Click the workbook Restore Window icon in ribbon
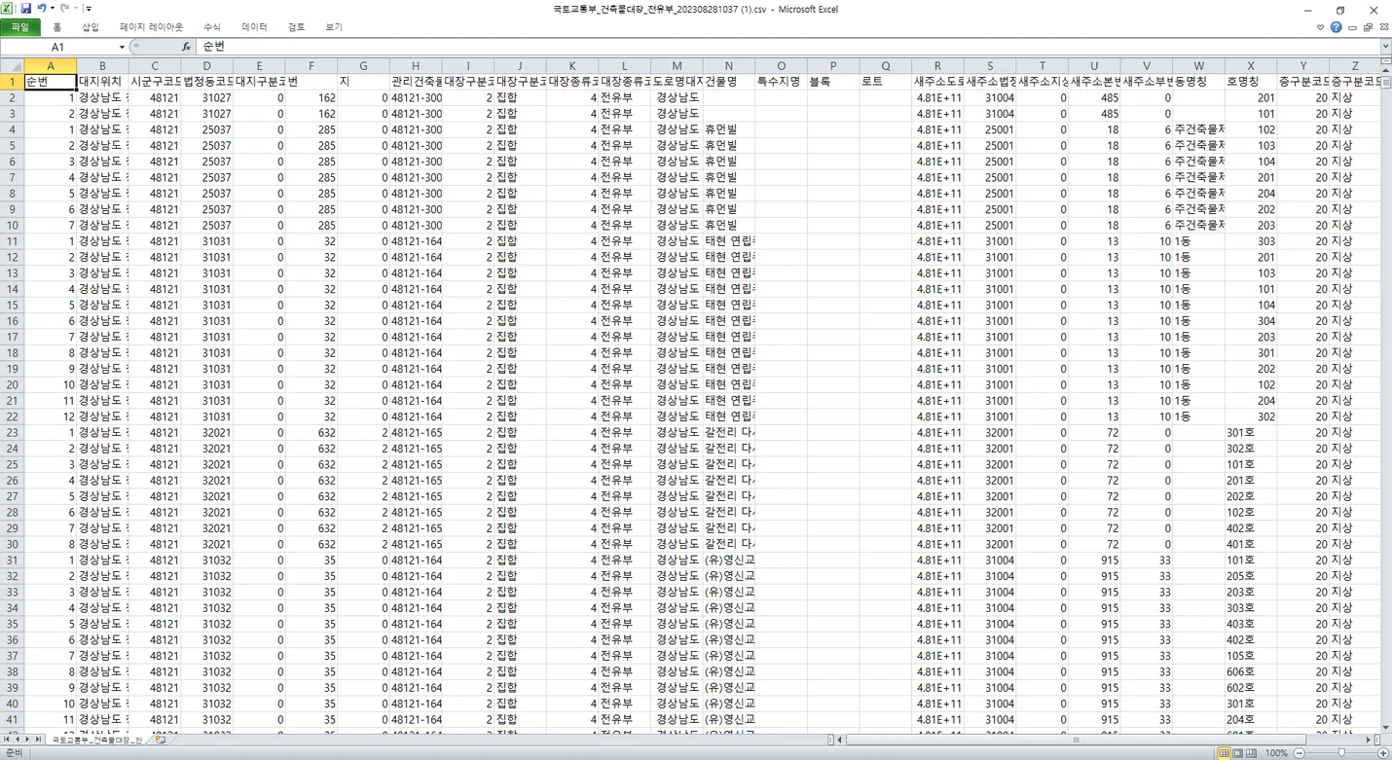The height and width of the screenshot is (760, 1392). (1367, 27)
